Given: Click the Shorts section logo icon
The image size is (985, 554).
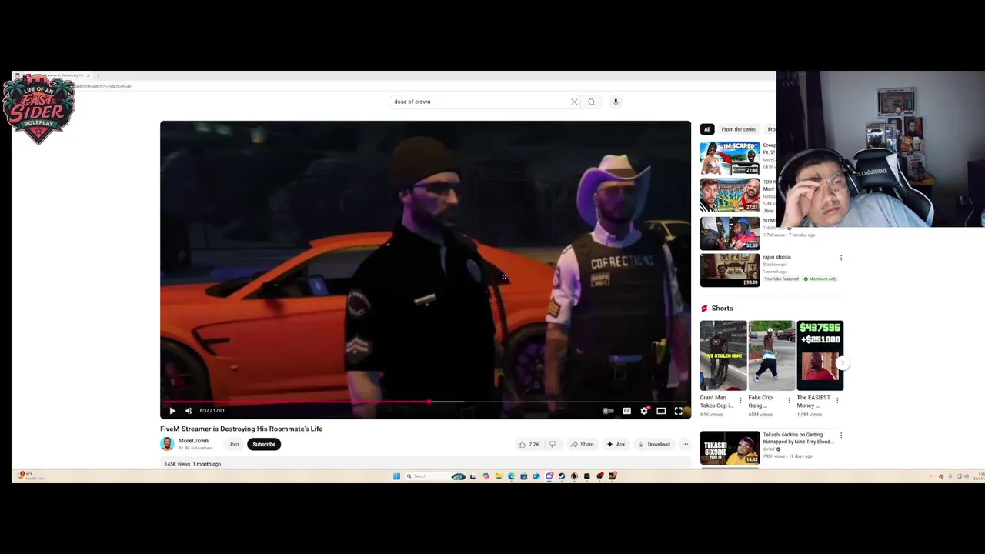Looking at the screenshot, I should 704,309.
